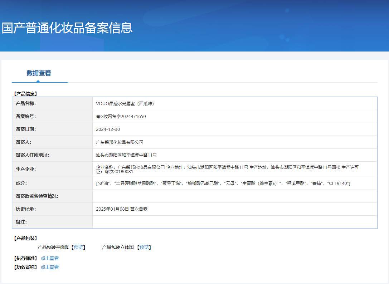Screen dimensions: 389x284
Task: Click the 产品名称 row label
Action: (x=26, y=104)
